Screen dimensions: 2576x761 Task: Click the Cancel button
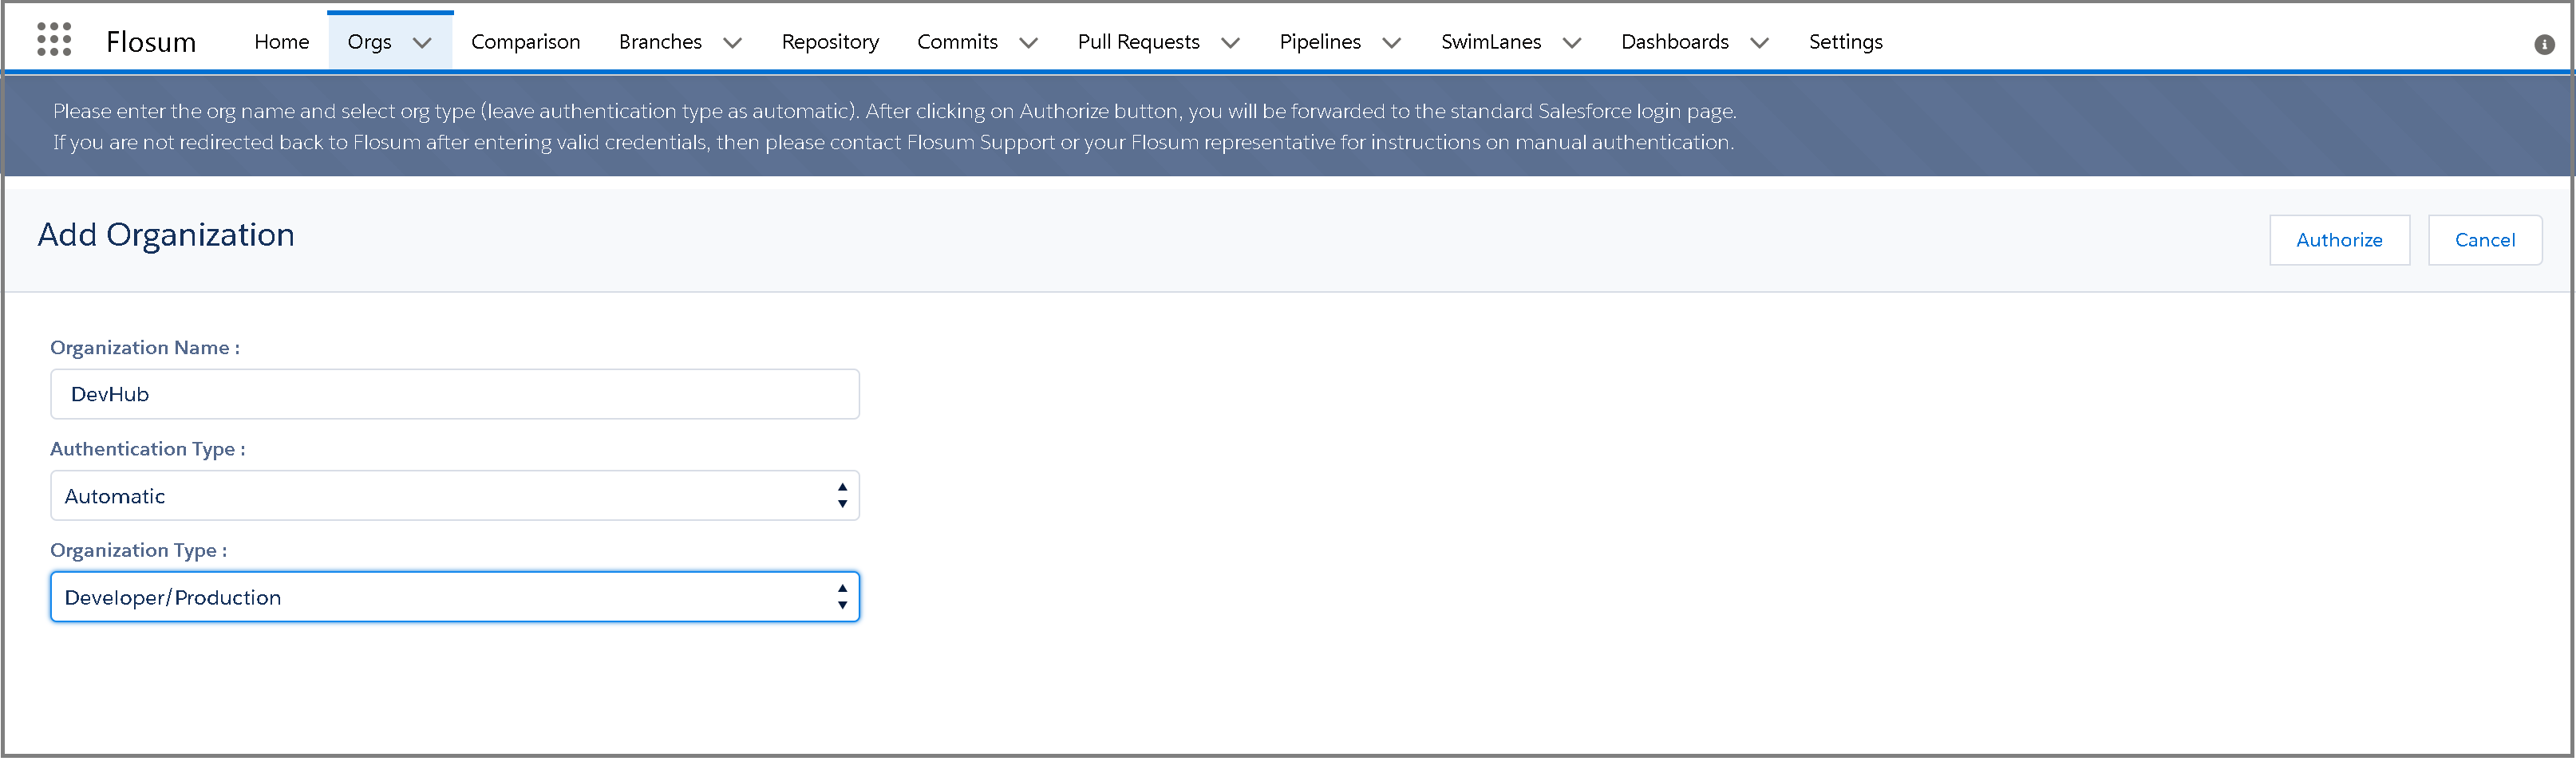[x=2484, y=241]
